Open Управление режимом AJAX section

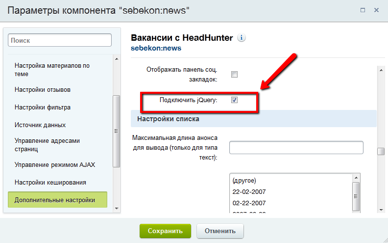pyautogui.click(x=55, y=164)
